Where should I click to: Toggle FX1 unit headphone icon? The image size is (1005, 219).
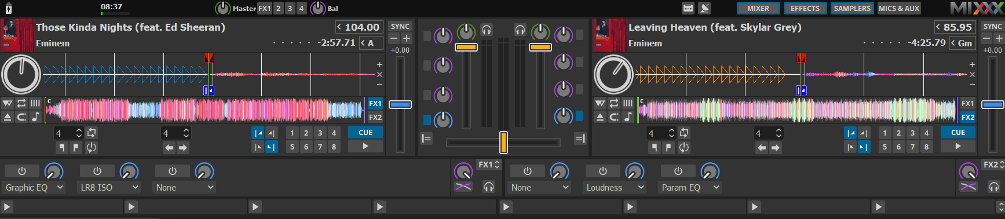(489, 187)
